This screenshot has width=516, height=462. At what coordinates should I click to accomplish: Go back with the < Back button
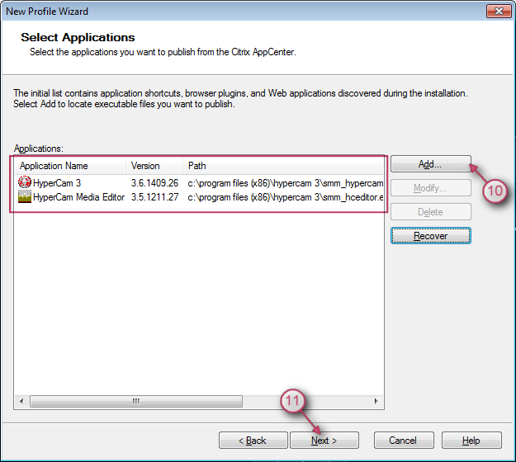point(253,441)
